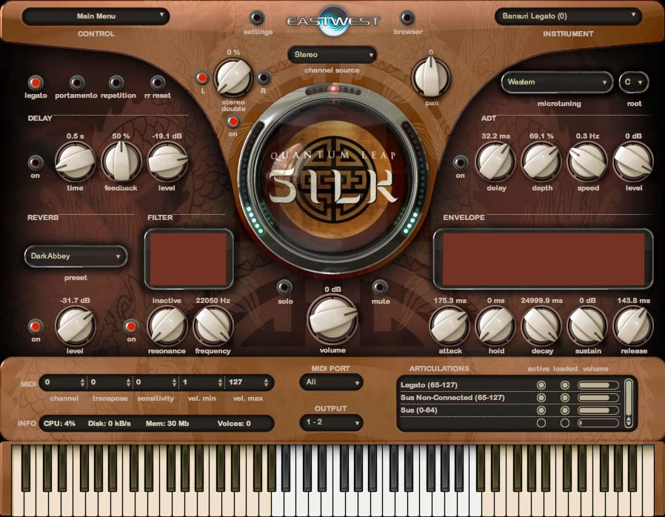Click the rr reset button
This screenshot has width=665, height=517.
158,81
